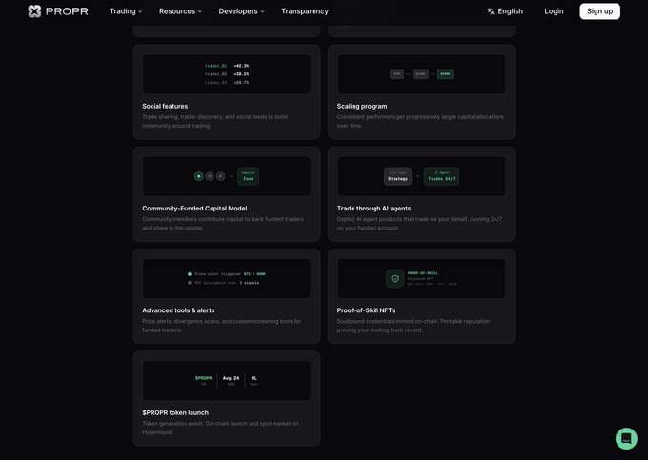Click the green active dot in Community-Funded graphic
The height and width of the screenshot is (460, 648).
click(x=199, y=176)
